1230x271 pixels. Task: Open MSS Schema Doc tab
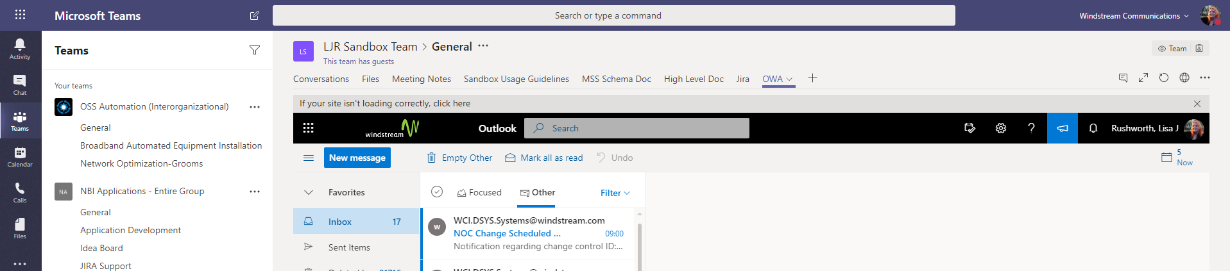(x=617, y=79)
